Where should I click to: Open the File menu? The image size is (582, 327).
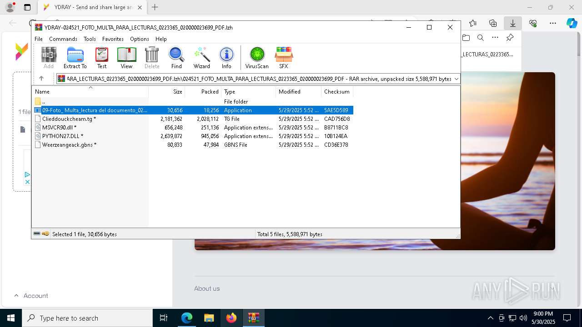[39, 39]
